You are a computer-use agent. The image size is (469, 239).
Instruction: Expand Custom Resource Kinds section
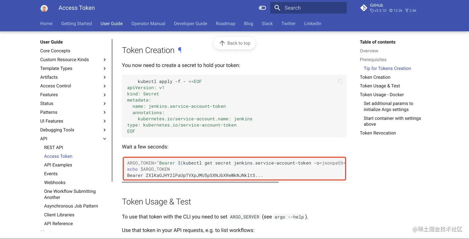pyautogui.click(x=105, y=60)
